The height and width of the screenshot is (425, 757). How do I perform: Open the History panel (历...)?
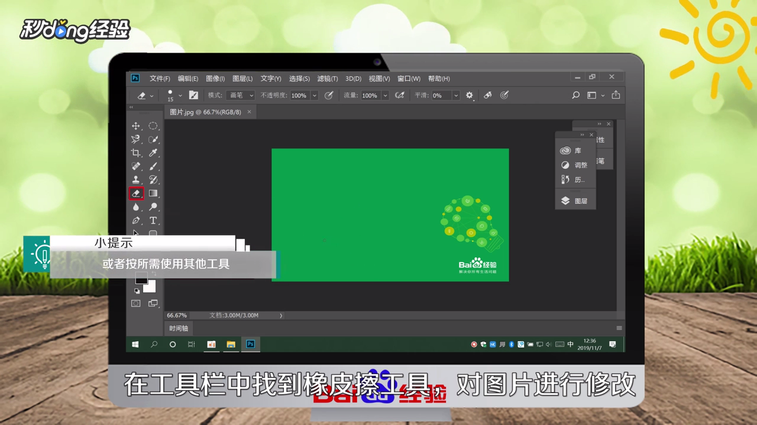click(572, 179)
